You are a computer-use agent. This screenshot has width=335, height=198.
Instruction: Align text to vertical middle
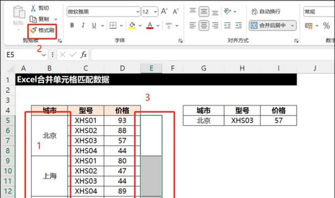point(204,12)
